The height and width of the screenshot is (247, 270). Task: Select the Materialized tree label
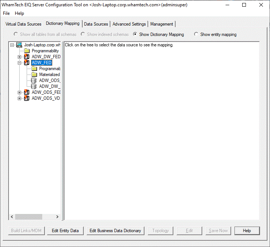tap(50, 75)
